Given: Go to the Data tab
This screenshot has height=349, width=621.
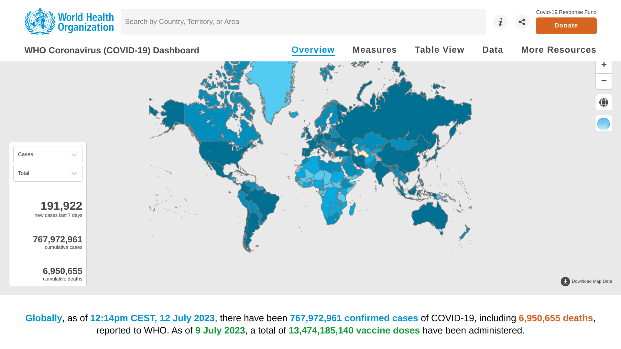Looking at the screenshot, I should [x=493, y=50].
